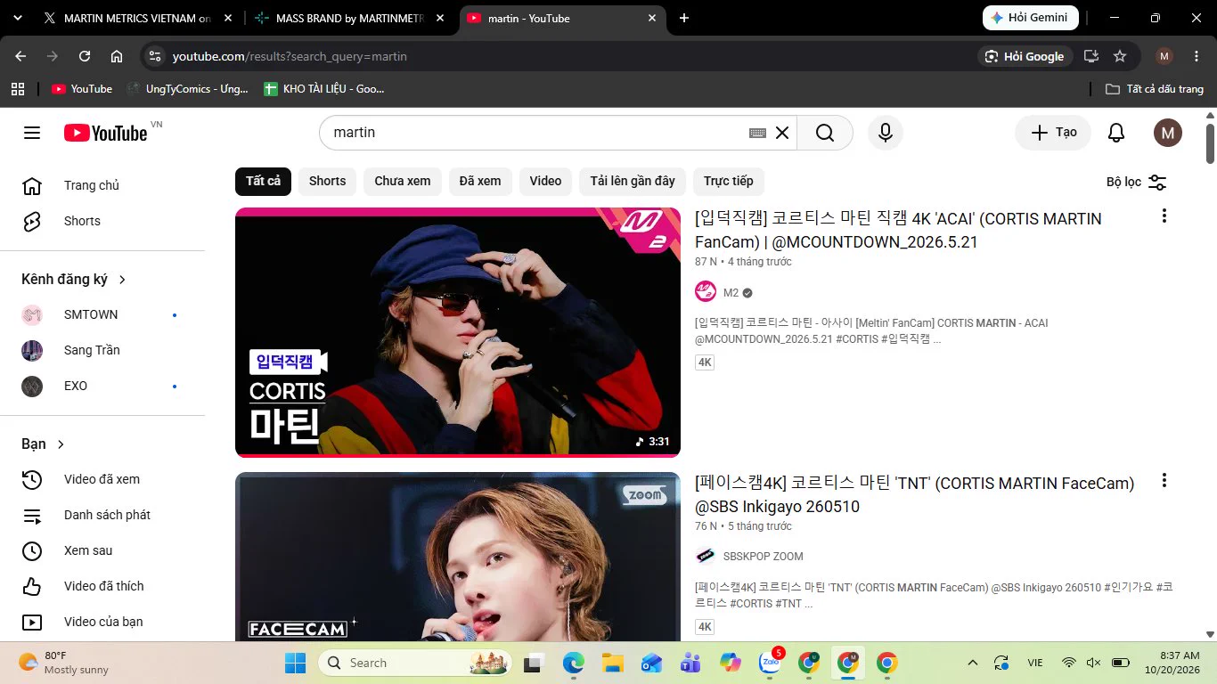Go to Video đã xem history
This screenshot has width=1217, height=684.
pyautogui.click(x=102, y=479)
